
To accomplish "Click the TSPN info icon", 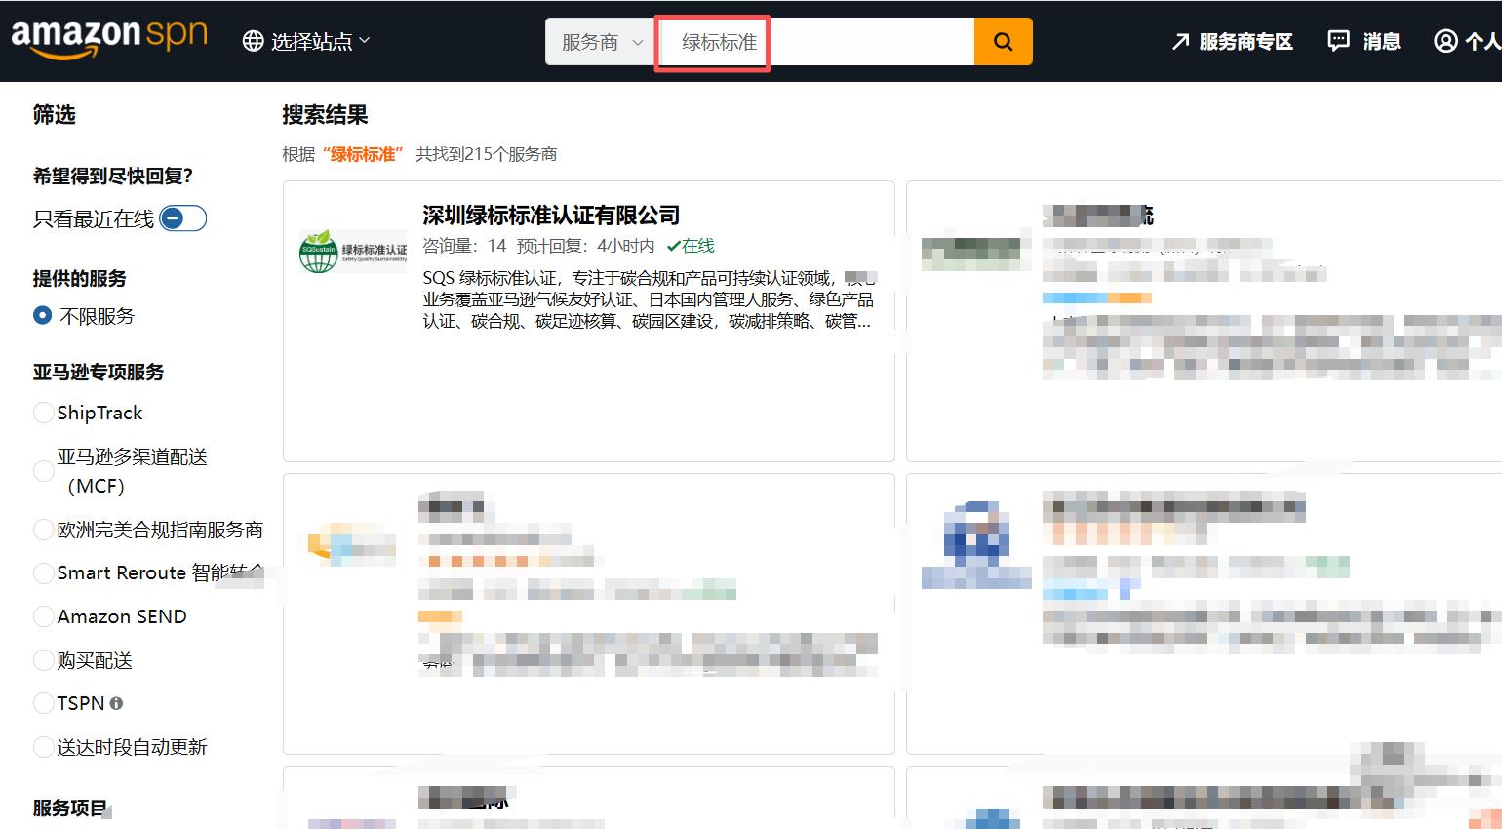I will tap(117, 703).
